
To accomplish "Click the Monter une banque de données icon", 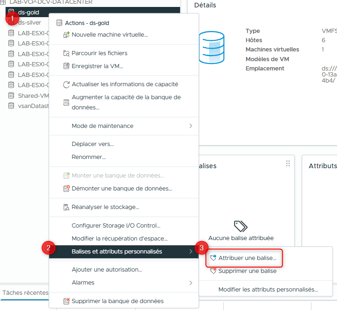I will (x=66, y=176).
